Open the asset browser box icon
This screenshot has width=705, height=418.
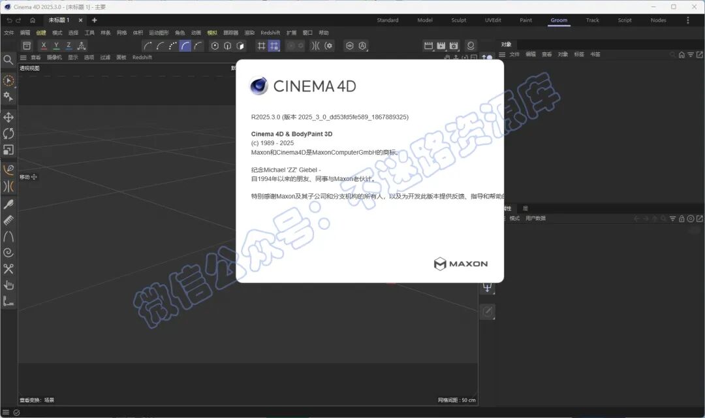click(27, 46)
